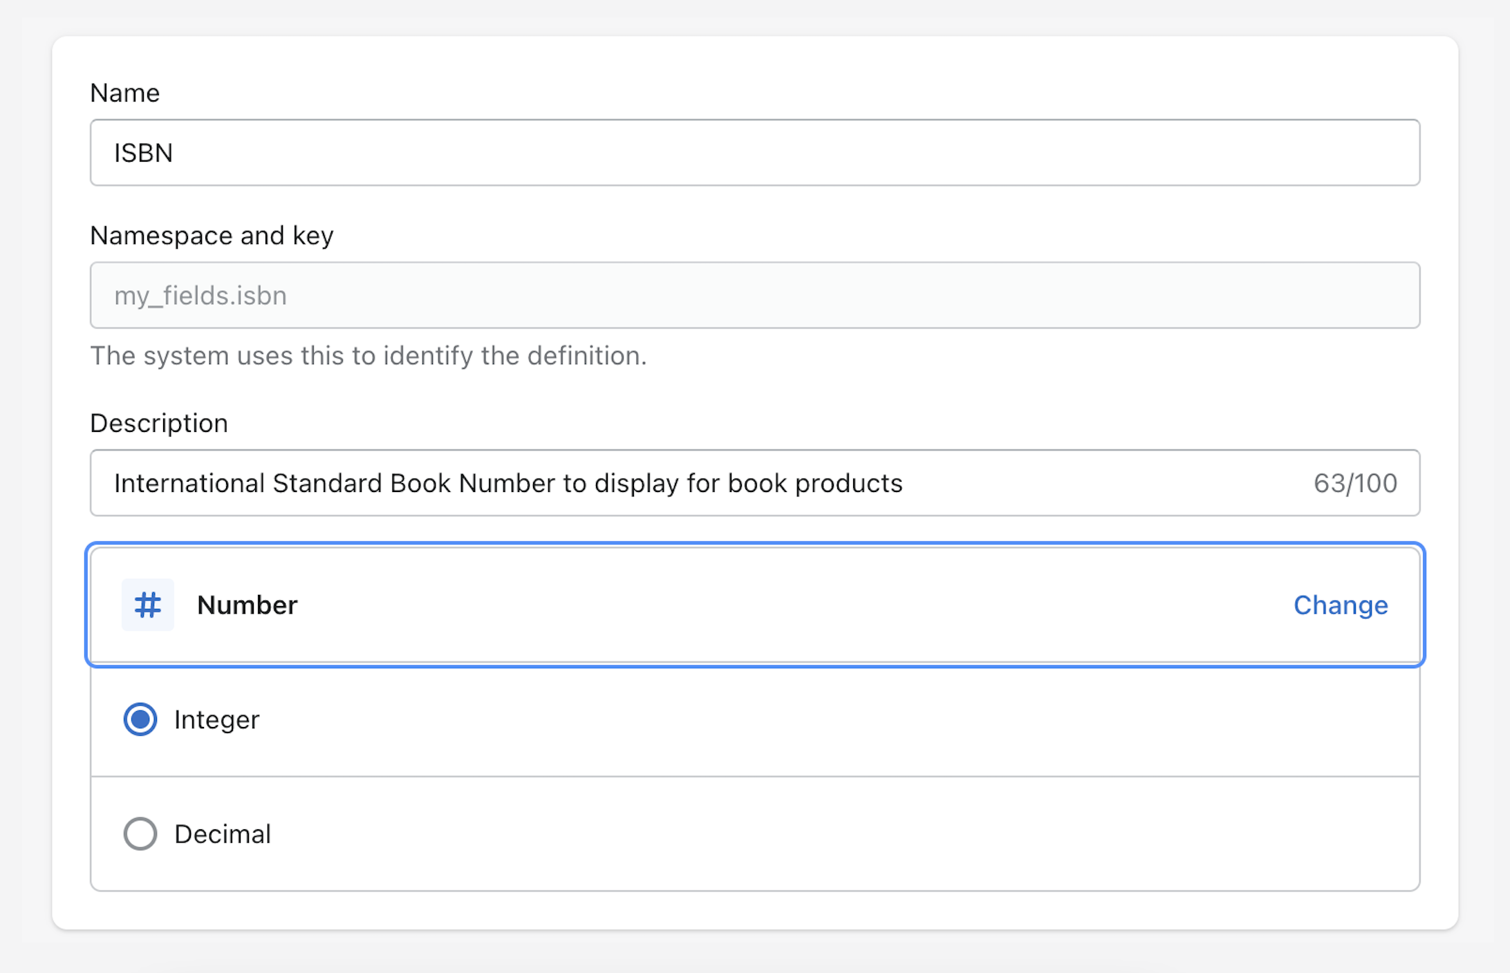Viewport: 1510px width, 973px height.
Task: Click the my_fields.isbn namespace and key field
Action: tap(754, 295)
